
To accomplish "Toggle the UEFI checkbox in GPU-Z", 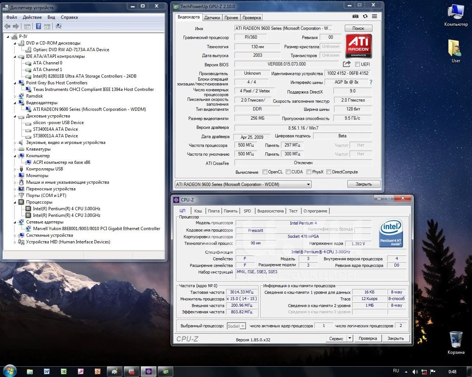I will 357,64.
